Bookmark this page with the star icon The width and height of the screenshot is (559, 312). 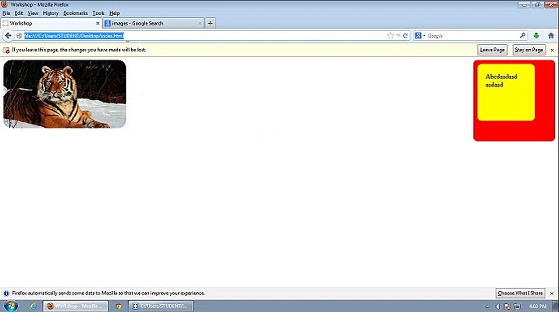click(390, 36)
